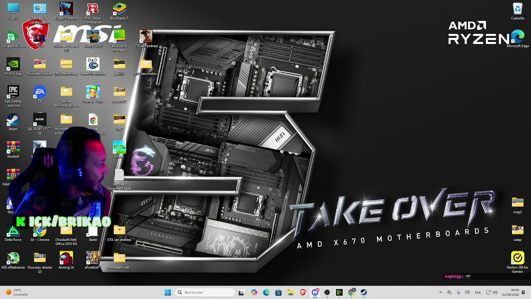Viewport: 531px width, 299px height.
Task: Open File Explorer in the taskbar
Action: (290, 292)
